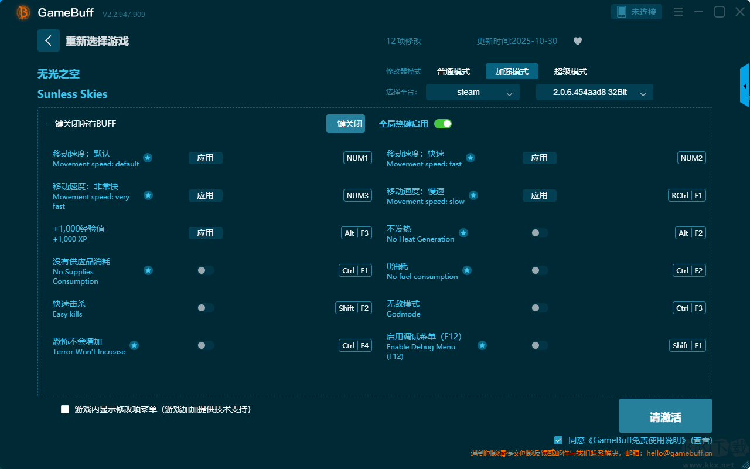
Task: Expand the right side panel arrow
Action: pyautogui.click(x=745, y=86)
